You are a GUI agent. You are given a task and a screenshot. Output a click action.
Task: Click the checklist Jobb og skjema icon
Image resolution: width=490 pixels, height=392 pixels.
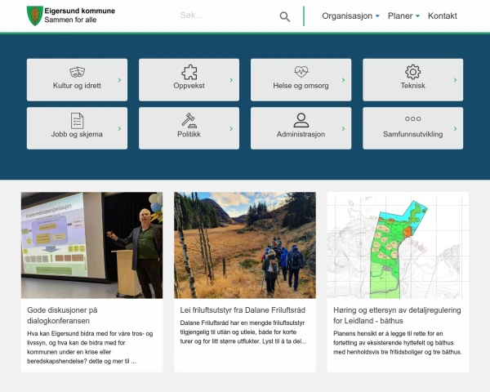coord(77,120)
